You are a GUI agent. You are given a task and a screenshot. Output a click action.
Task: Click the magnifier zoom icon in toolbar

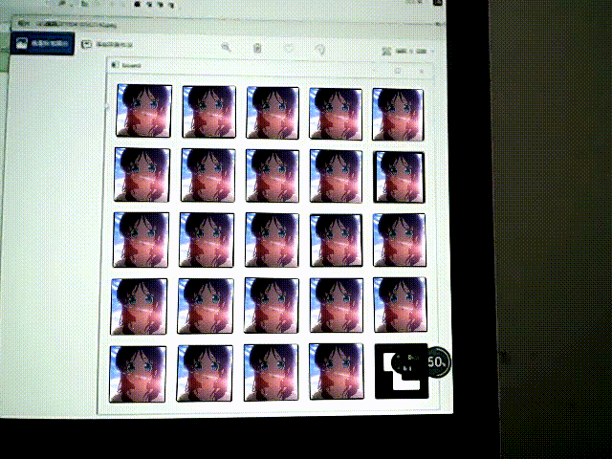pyautogui.click(x=226, y=48)
